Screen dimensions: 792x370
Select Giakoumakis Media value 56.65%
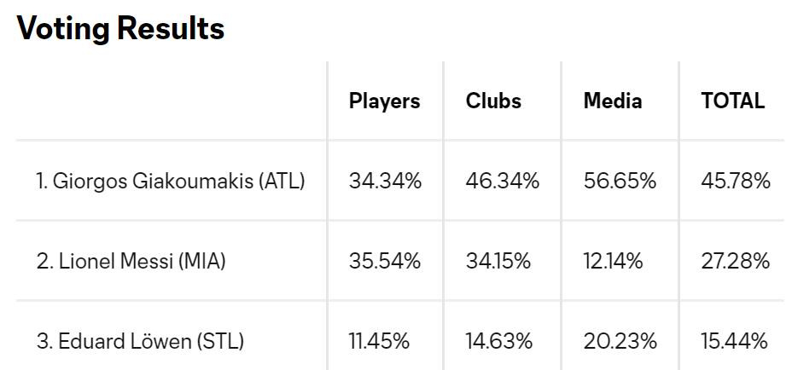(x=620, y=181)
